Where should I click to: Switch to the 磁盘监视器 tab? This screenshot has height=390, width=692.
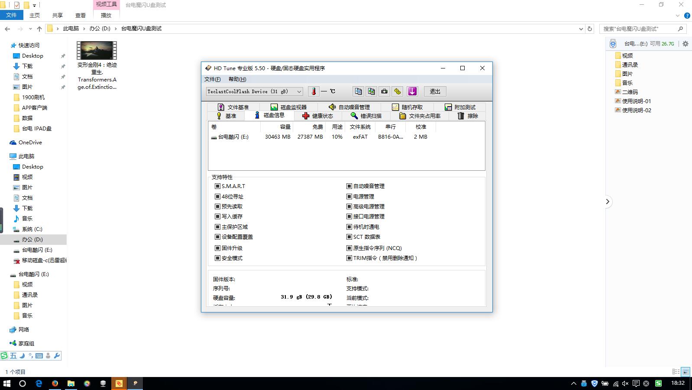pyautogui.click(x=288, y=107)
